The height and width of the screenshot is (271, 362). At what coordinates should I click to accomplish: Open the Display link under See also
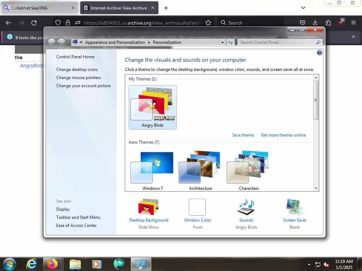coord(63,209)
